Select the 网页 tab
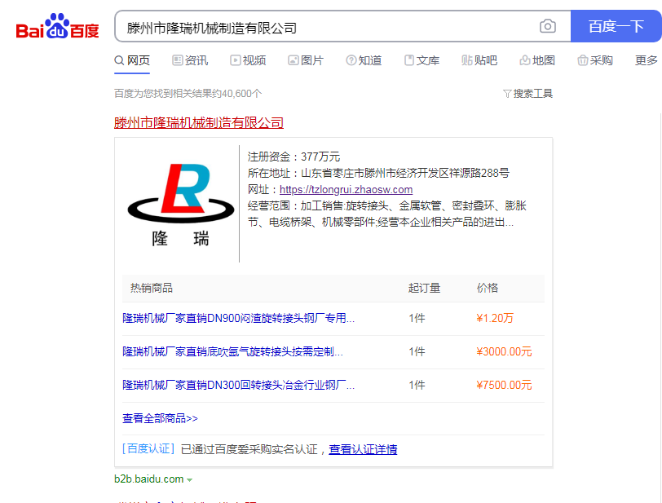 132,60
